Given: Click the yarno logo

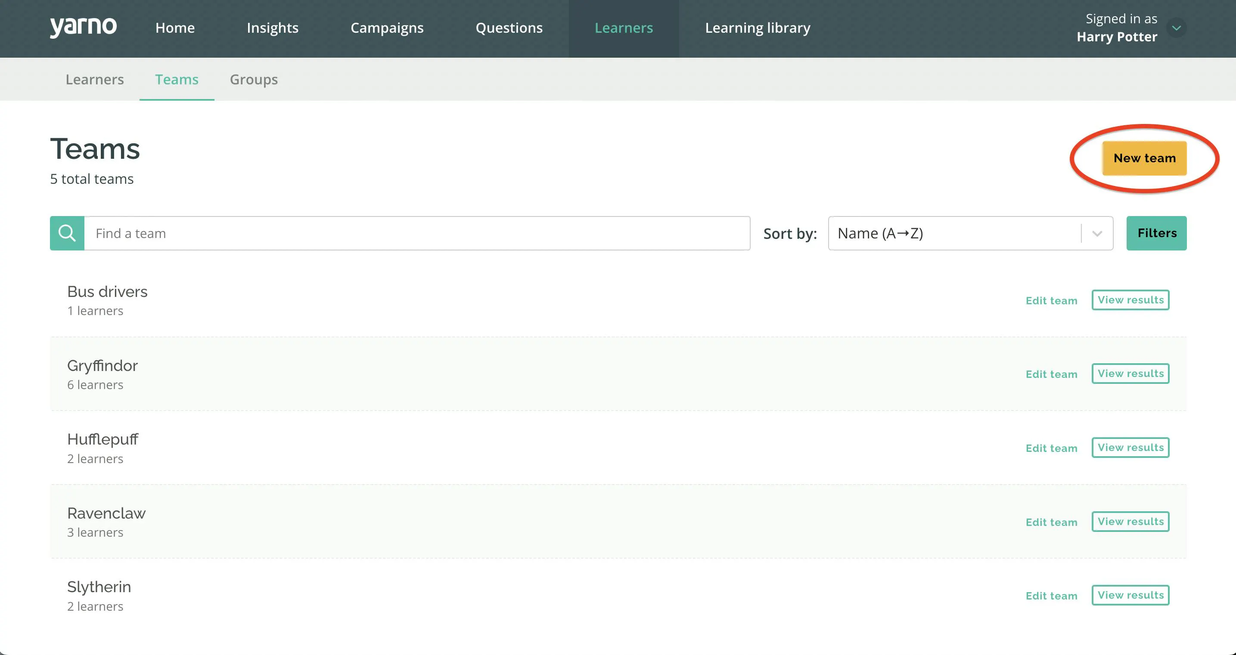Looking at the screenshot, I should coord(83,28).
